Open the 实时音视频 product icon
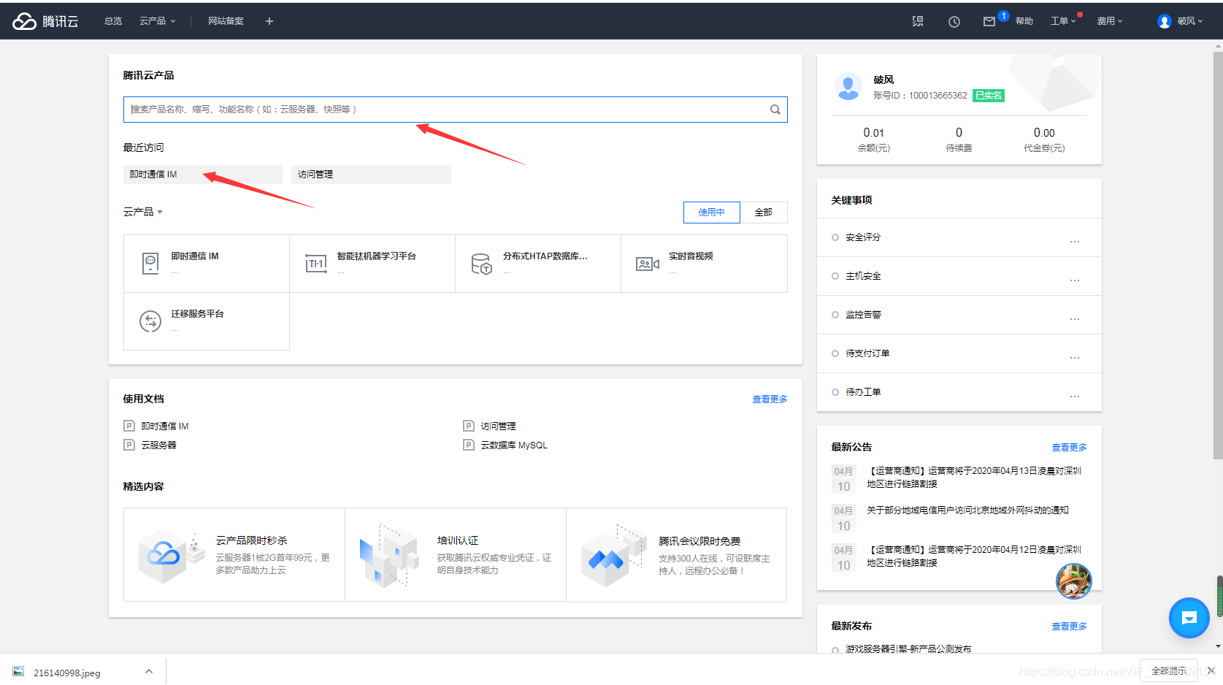Viewport: 1223px width, 685px height. pos(648,264)
